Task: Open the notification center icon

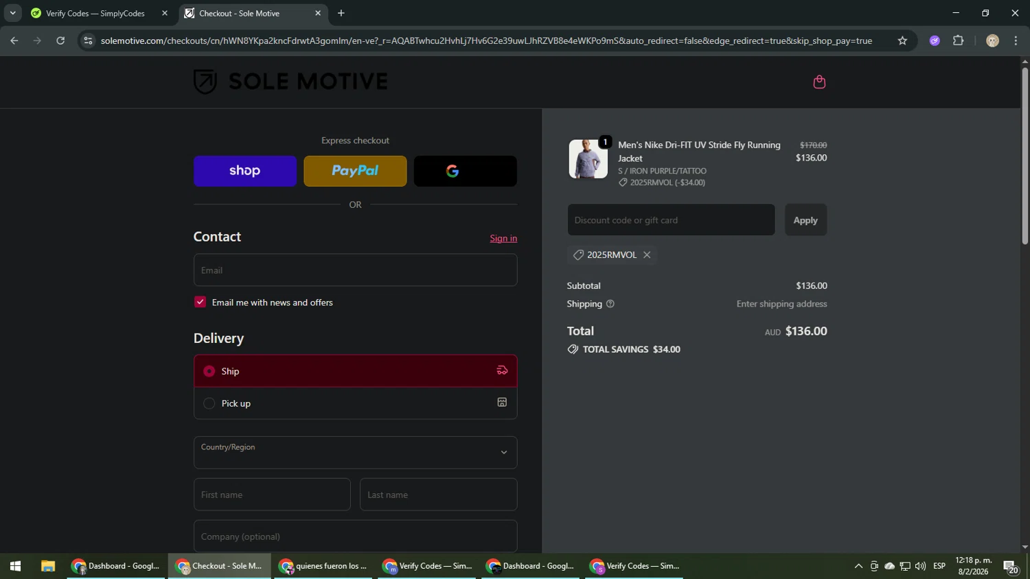Action: 1011,567
